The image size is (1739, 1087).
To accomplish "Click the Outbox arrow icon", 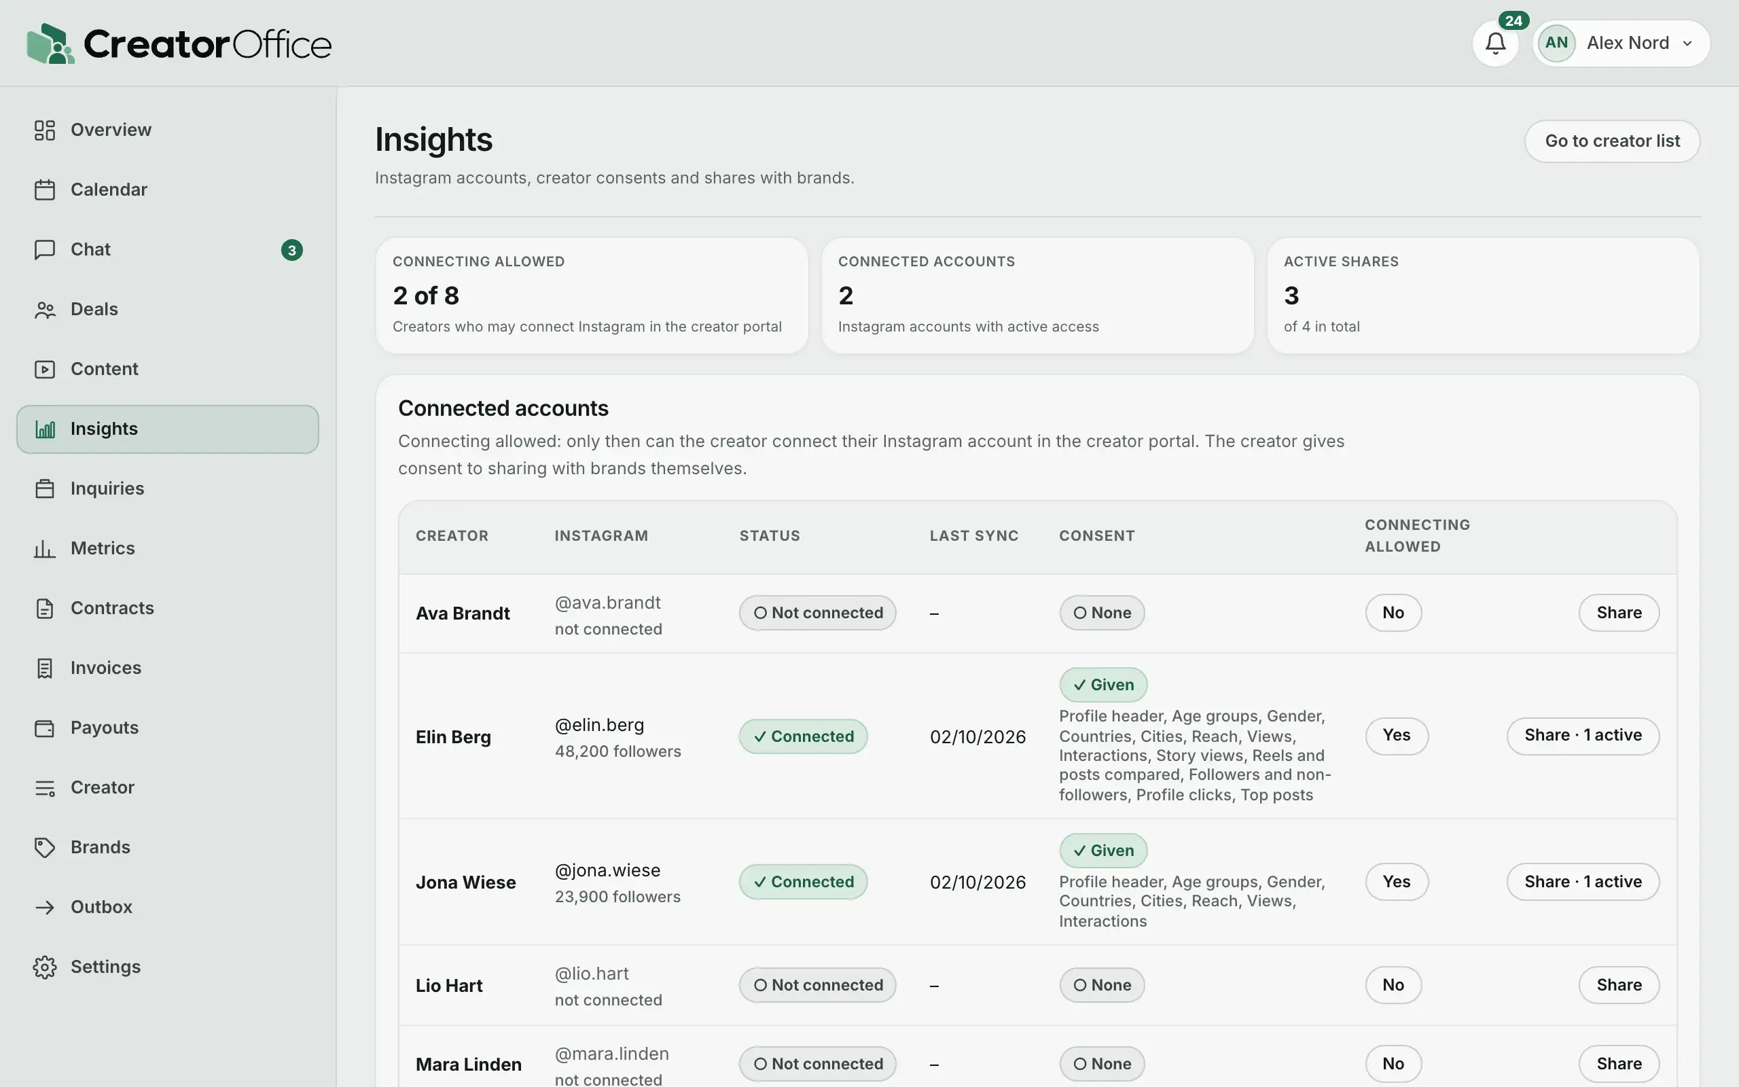I will 45,906.
